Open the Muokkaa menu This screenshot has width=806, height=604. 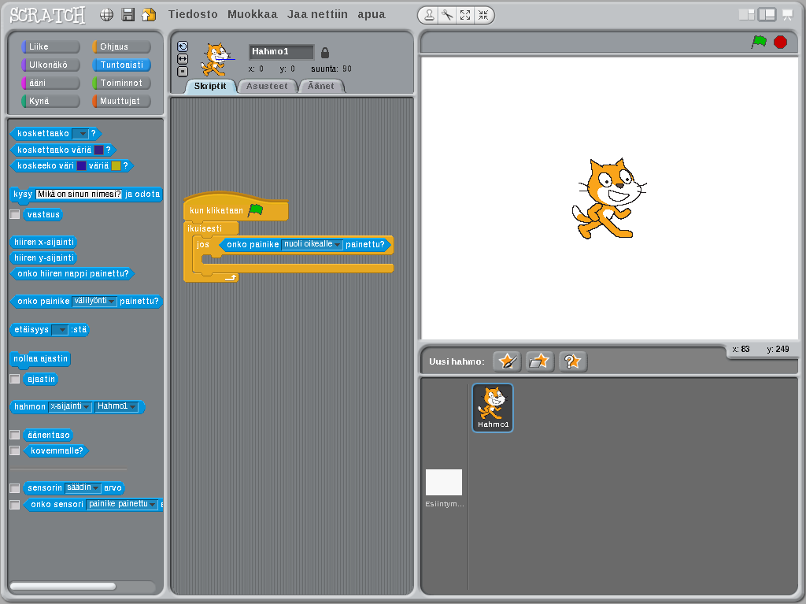click(253, 14)
